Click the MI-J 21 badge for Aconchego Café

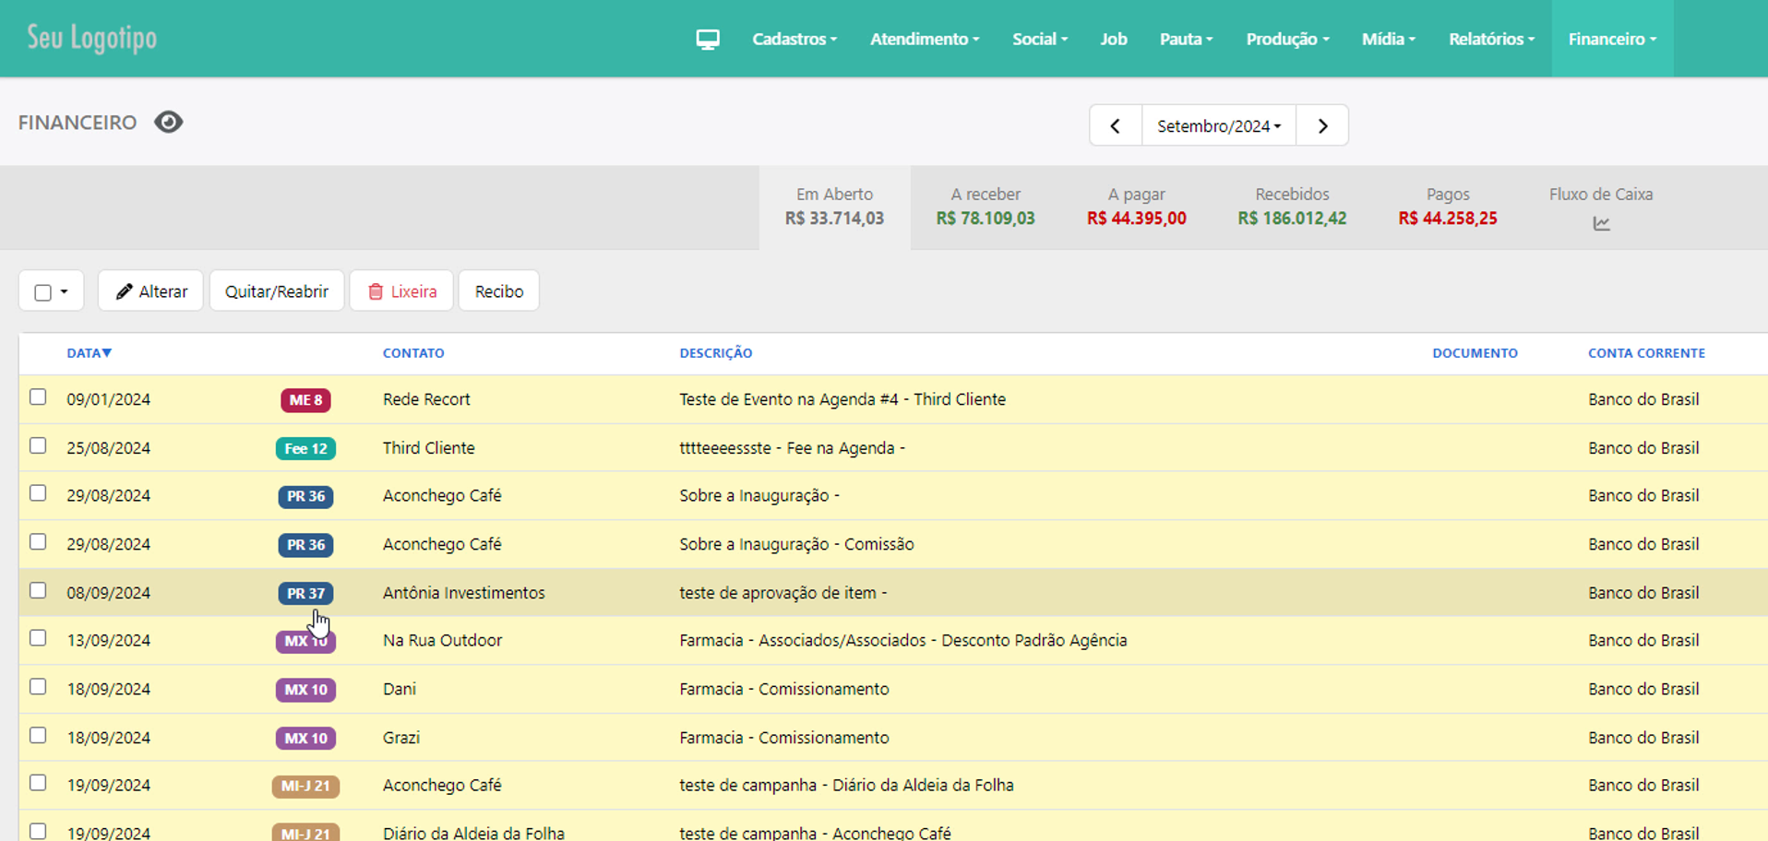click(x=305, y=786)
